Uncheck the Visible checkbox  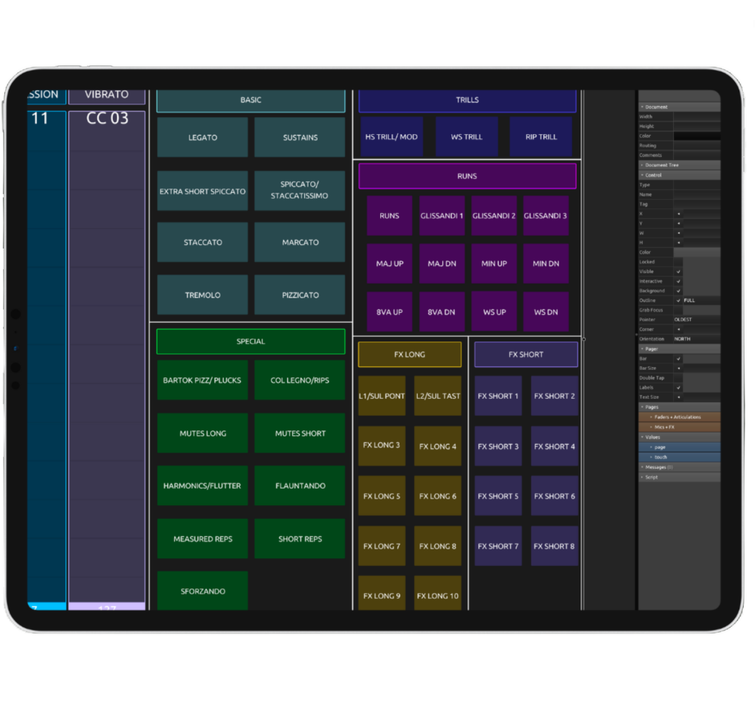point(678,272)
